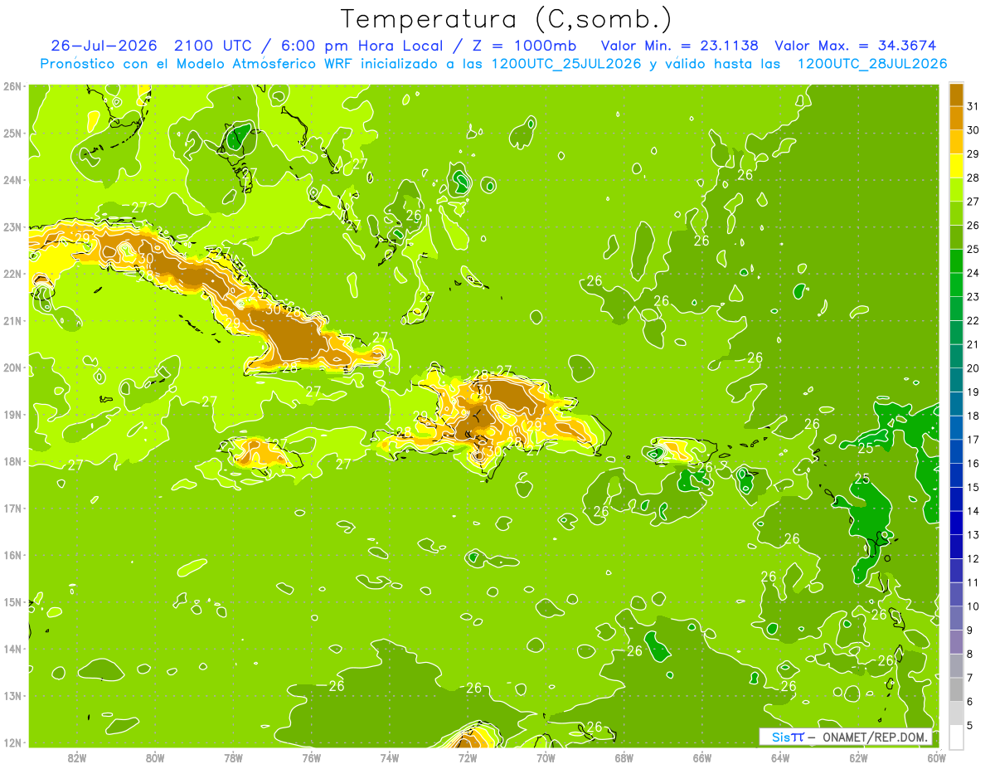Pick the teal legend swatch between 19 and 20
Image resolution: width=995 pixels, height=769 pixels.
coord(956,380)
